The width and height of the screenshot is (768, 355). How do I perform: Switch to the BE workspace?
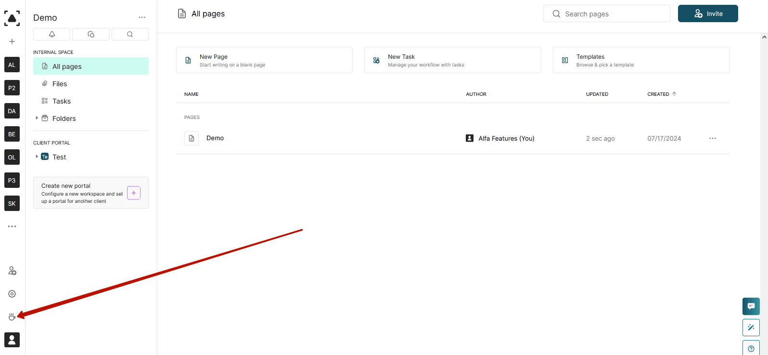pos(12,134)
